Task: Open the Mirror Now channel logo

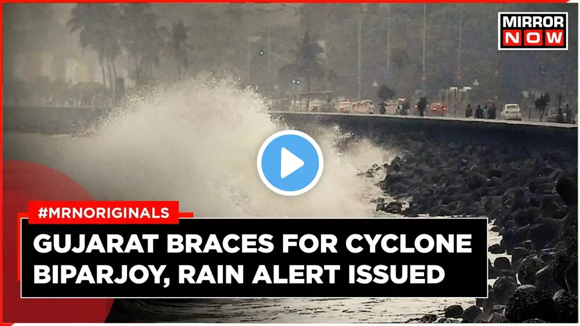Action: [533, 31]
